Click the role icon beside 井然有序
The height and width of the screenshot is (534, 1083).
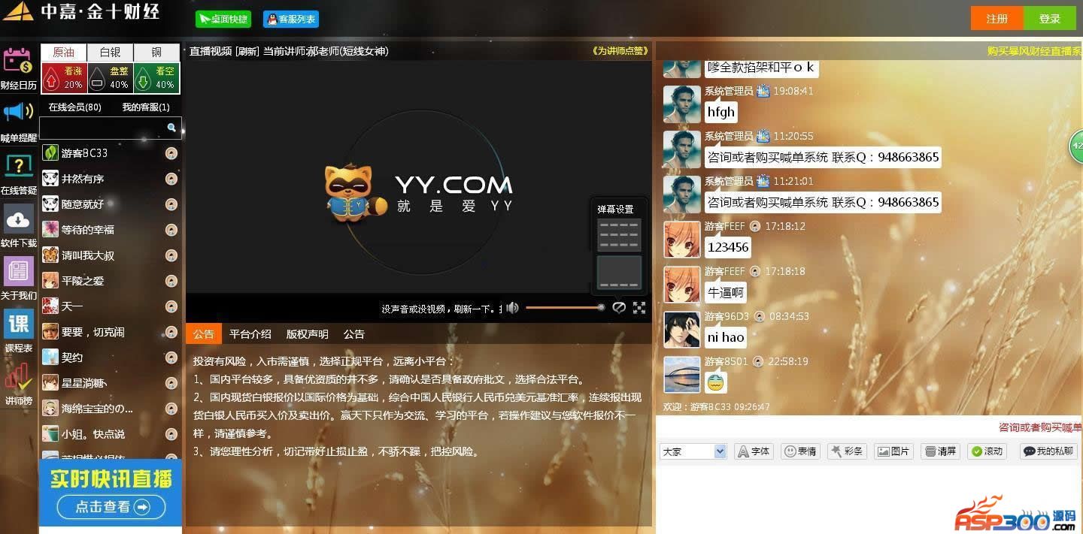[x=171, y=179]
